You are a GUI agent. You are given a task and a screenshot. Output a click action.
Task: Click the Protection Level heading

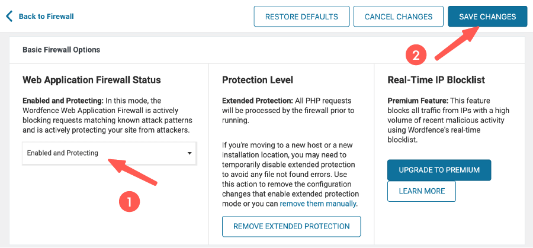(258, 80)
